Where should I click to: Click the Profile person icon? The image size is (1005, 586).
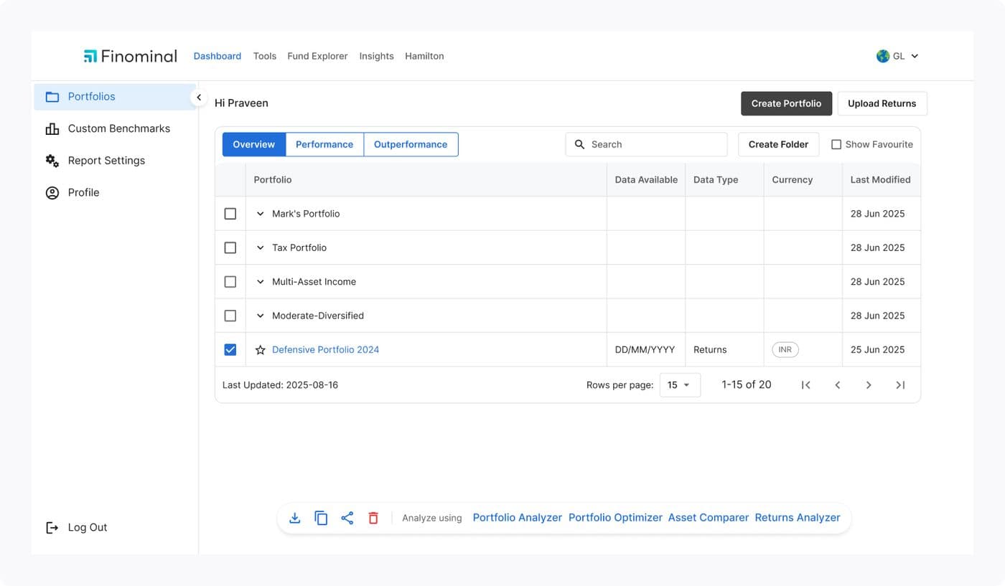pyautogui.click(x=52, y=192)
